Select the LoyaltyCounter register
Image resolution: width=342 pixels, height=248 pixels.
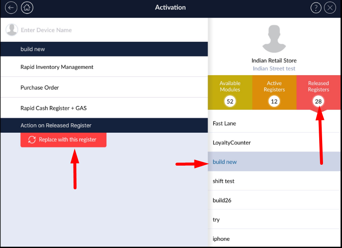coord(232,143)
